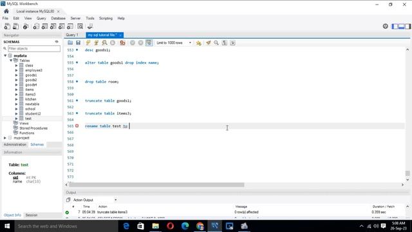Refresh the SCHEMAS list icon
This screenshot has width=412, height=232.
57,41
